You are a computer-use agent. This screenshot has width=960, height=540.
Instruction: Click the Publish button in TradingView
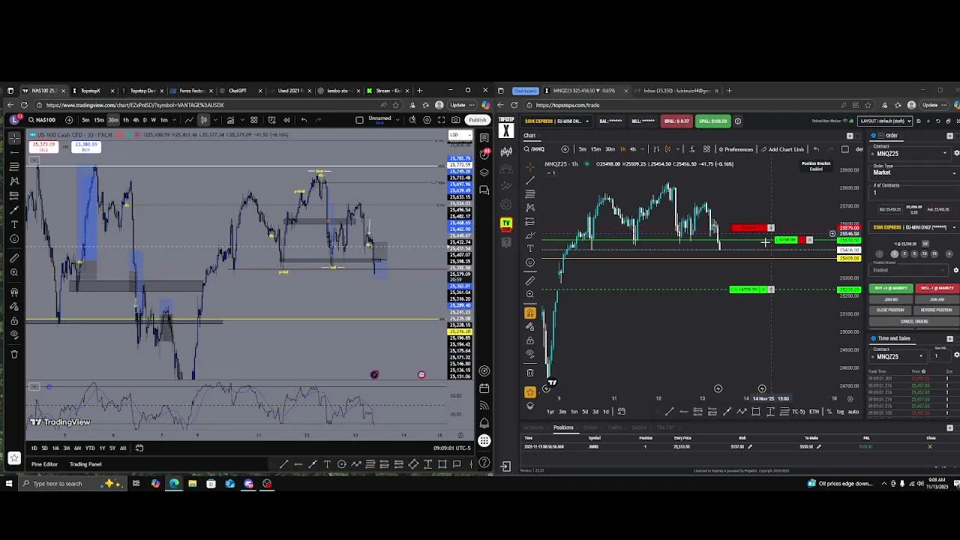(x=477, y=120)
